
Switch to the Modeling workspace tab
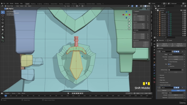[33, 4]
